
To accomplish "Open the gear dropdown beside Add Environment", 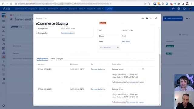I will point(188,18).
